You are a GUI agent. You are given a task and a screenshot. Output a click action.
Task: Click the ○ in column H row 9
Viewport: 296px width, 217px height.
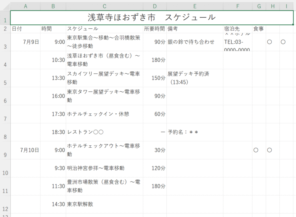[x=269, y=150]
